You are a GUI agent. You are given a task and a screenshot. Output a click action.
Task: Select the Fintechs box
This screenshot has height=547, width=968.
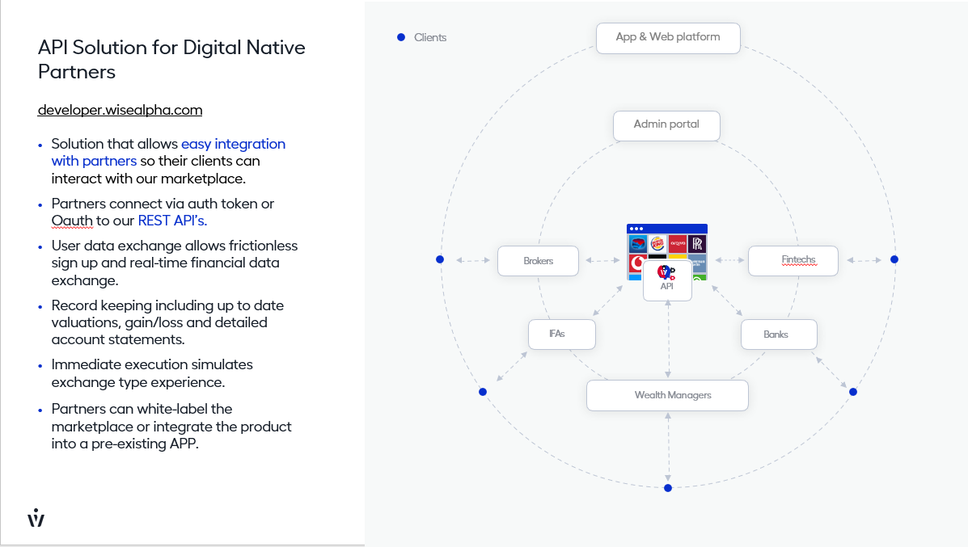[x=793, y=261]
